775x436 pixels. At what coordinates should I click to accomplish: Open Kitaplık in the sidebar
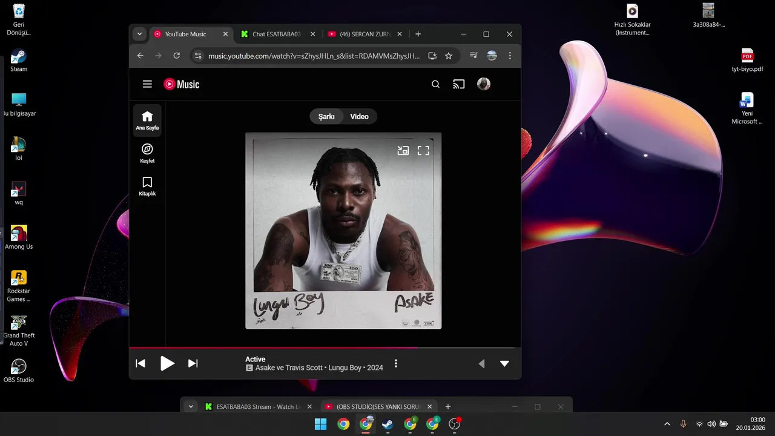(147, 187)
